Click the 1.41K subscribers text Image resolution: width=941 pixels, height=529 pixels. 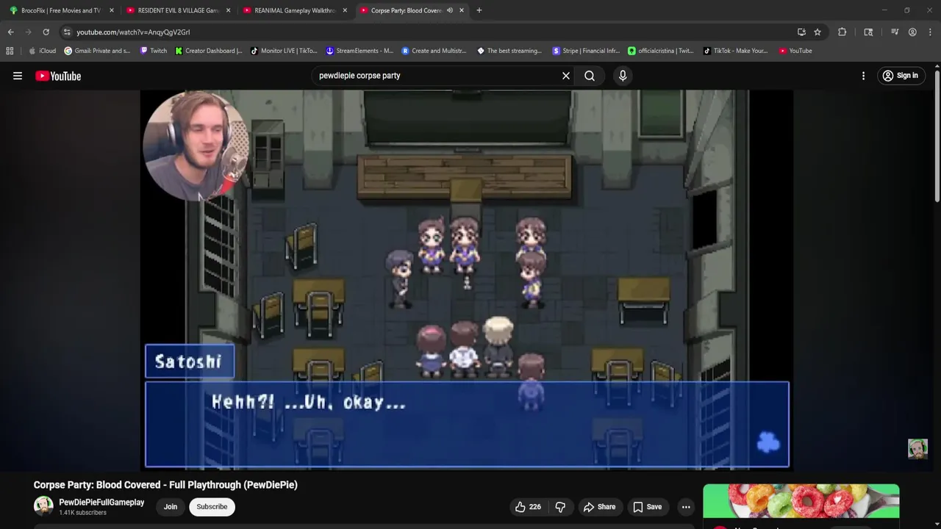tap(82, 513)
